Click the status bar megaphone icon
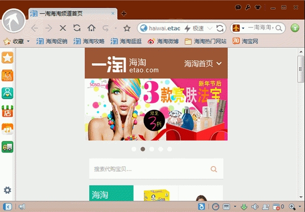The width and height of the screenshot is (305, 212). (x=22, y=206)
